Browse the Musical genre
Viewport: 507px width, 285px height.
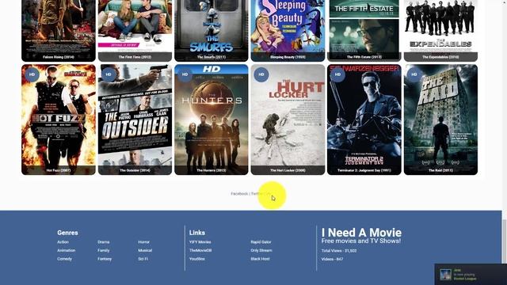(x=145, y=250)
